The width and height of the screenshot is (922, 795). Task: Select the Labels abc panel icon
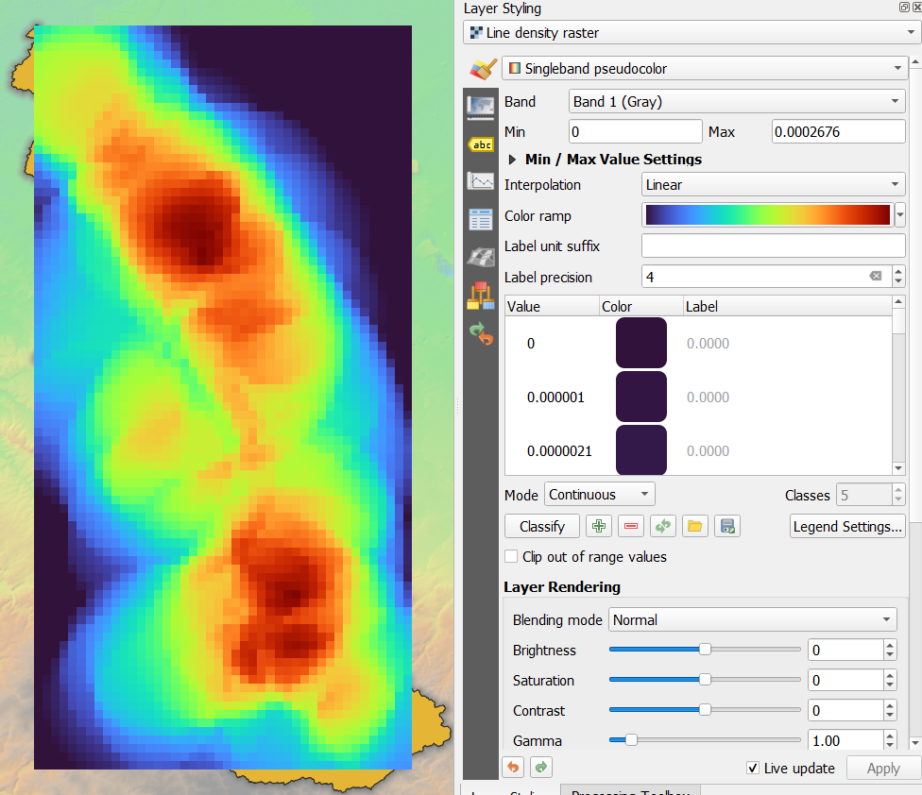[481, 144]
